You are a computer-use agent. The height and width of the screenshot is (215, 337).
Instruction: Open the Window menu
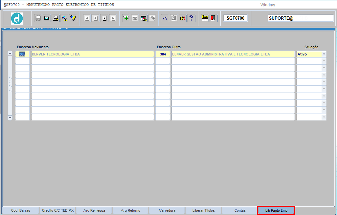[267, 5]
